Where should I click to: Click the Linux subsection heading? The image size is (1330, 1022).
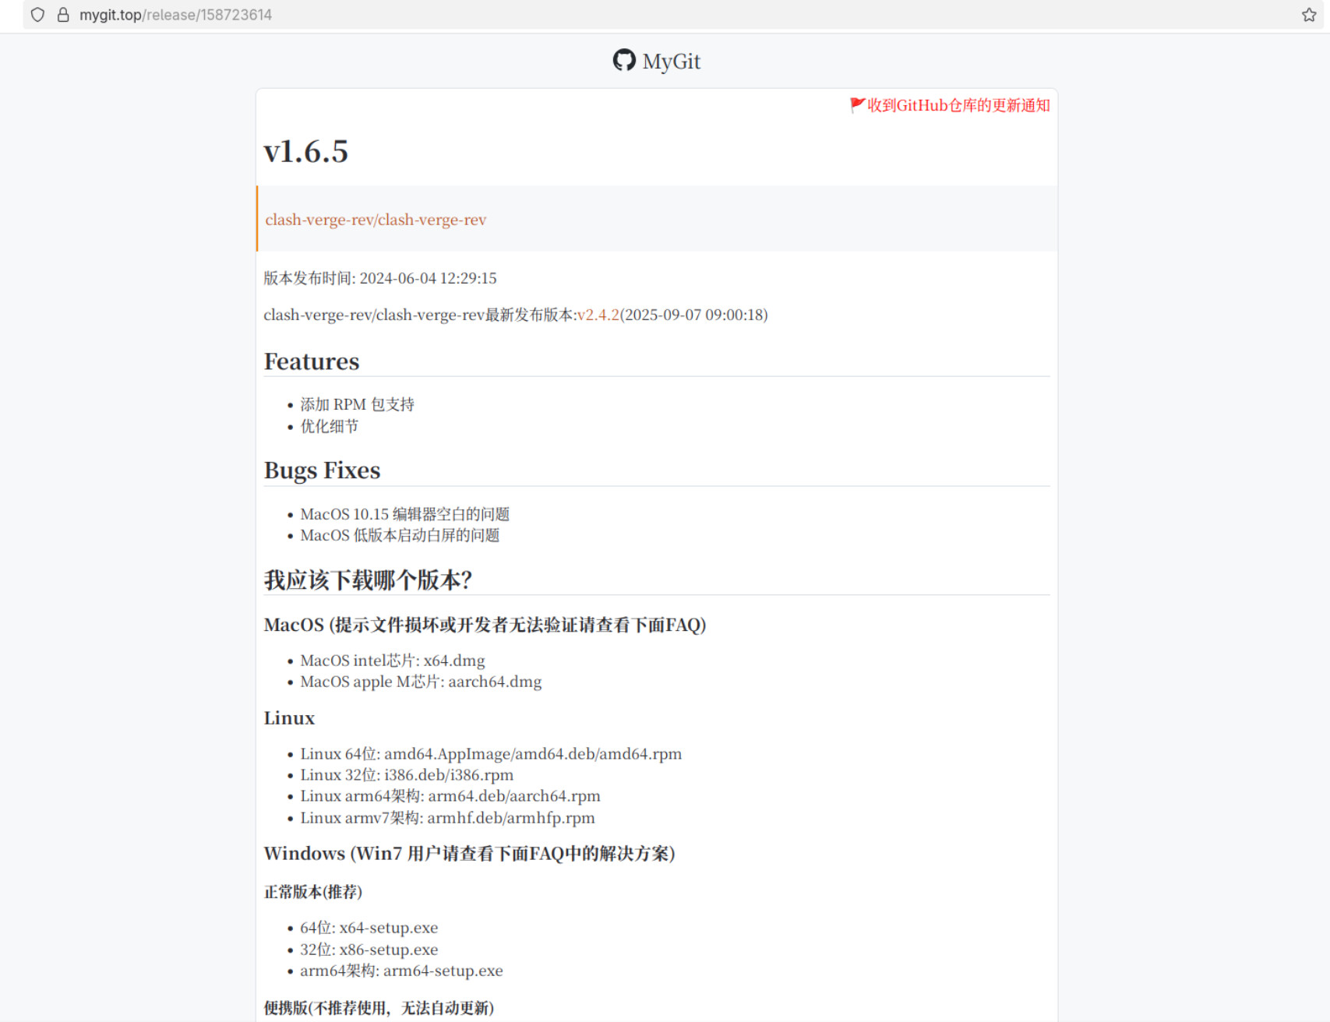tap(289, 718)
